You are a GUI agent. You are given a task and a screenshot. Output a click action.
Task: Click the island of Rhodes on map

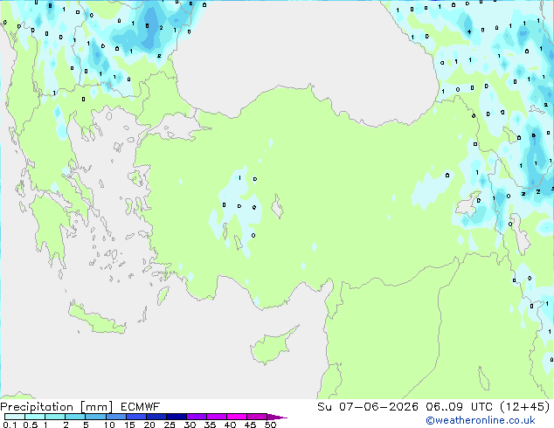tap(163, 295)
